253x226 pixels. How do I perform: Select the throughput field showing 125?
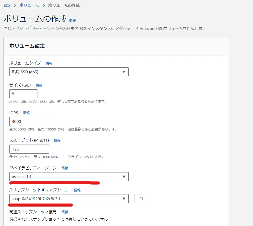[x=29, y=149]
